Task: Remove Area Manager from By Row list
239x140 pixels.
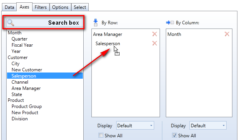Action: point(155,34)
